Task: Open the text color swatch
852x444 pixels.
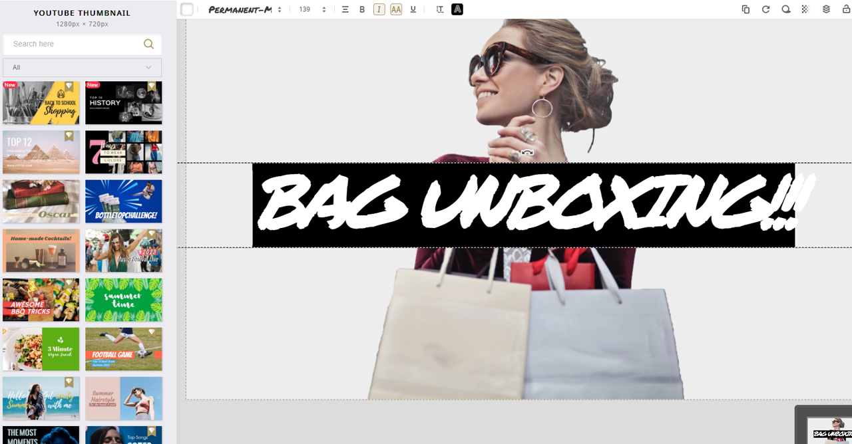Action: point(187,9)
